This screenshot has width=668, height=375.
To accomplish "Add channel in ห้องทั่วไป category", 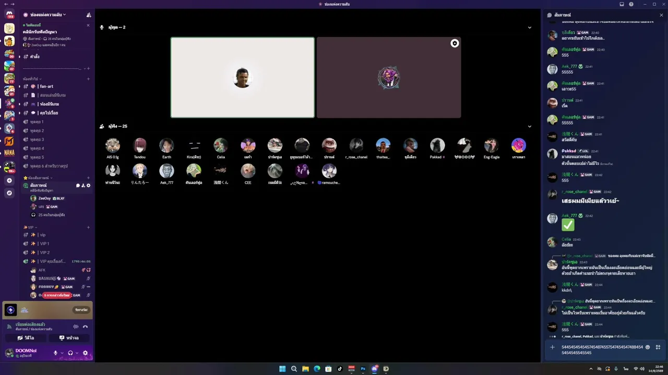I will tap(88, 79).
